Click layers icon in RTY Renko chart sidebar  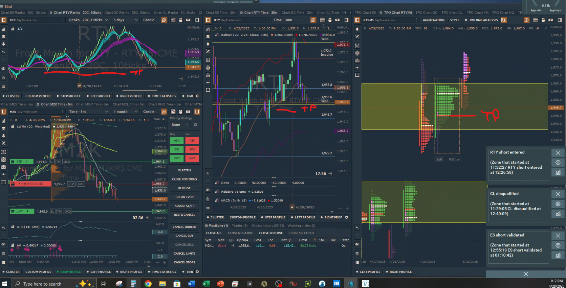click(4, 37)
